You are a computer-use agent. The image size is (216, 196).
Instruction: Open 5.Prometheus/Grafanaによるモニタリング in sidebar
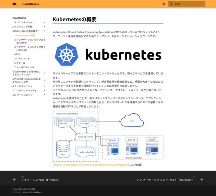pyautogui.click(x=26, y=80)
